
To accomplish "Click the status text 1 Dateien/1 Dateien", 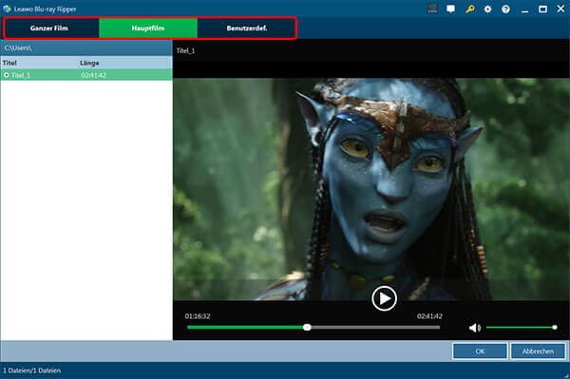I will (x=32, y=370).
